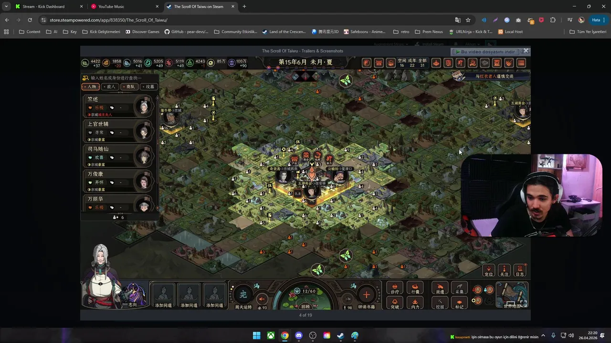Open the 世界地图 world map thumbnail
Image resolution: width=611 pixels, height=343 pixels.
pos(512,295)
